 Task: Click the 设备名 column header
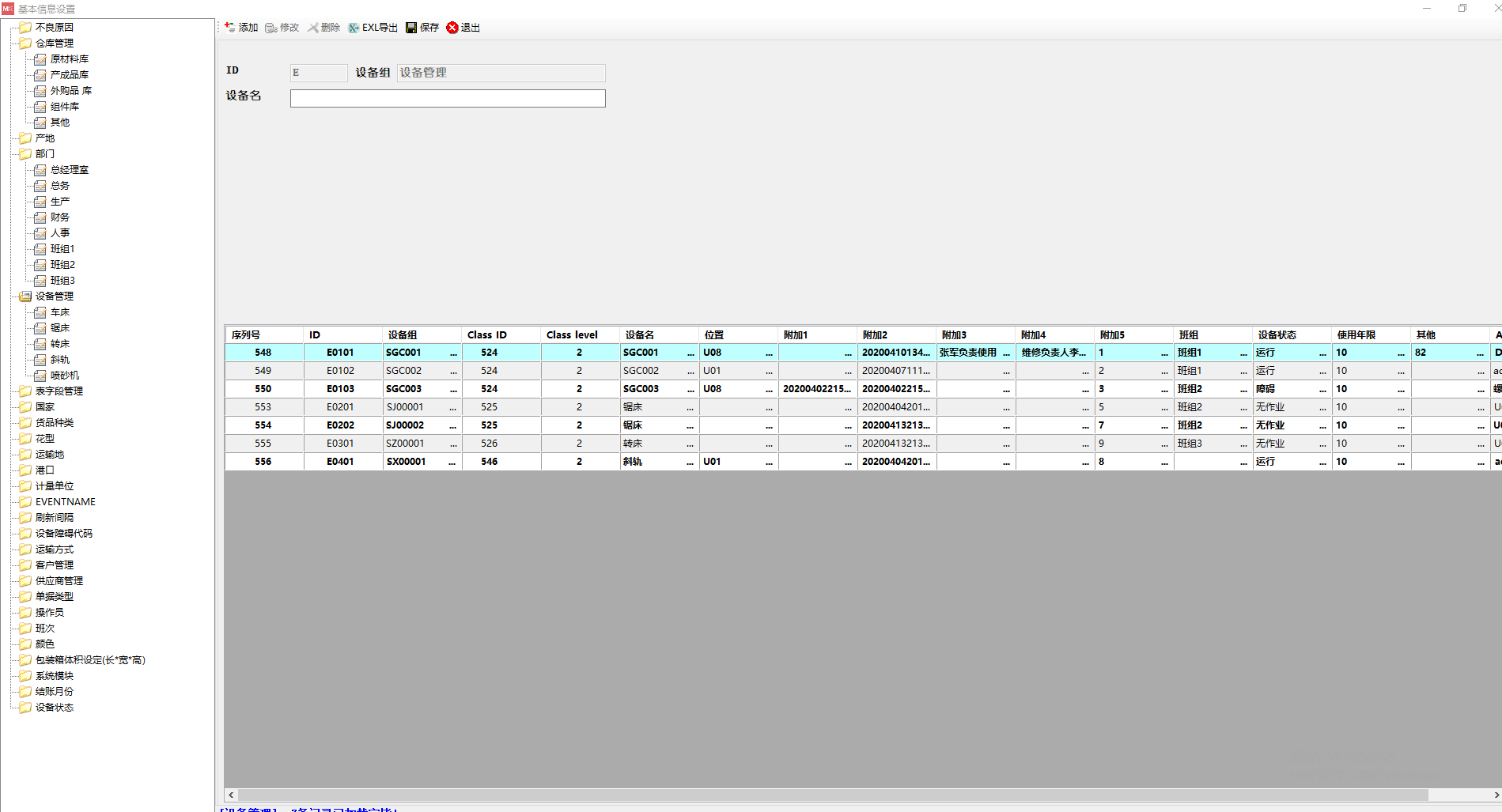pos(660,335)
